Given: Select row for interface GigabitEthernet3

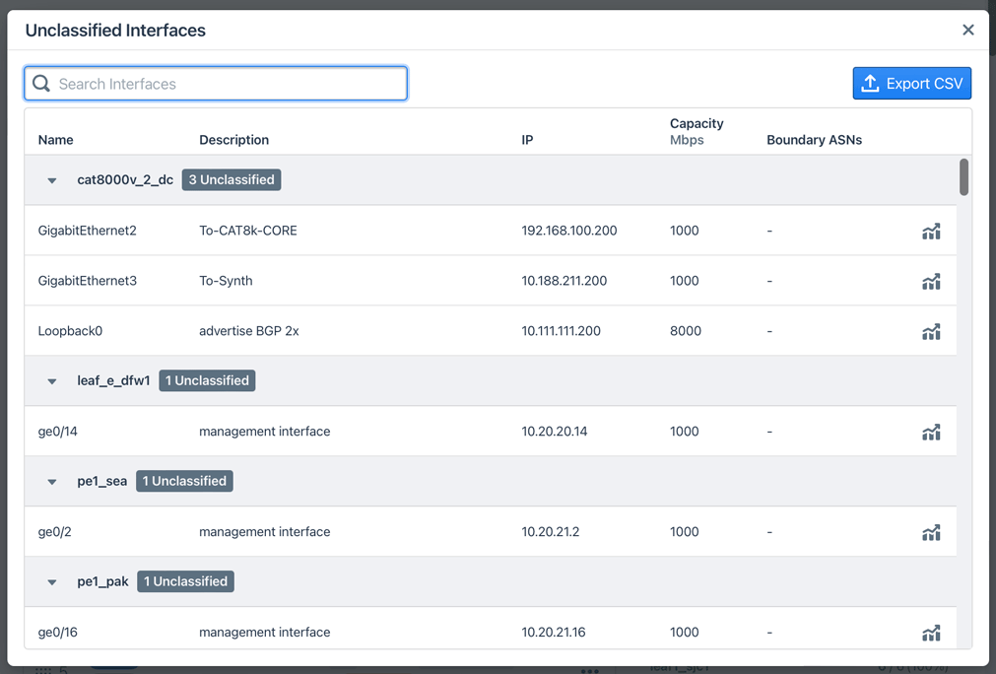Looking at the screenshot, I should (x=394, y=281).
